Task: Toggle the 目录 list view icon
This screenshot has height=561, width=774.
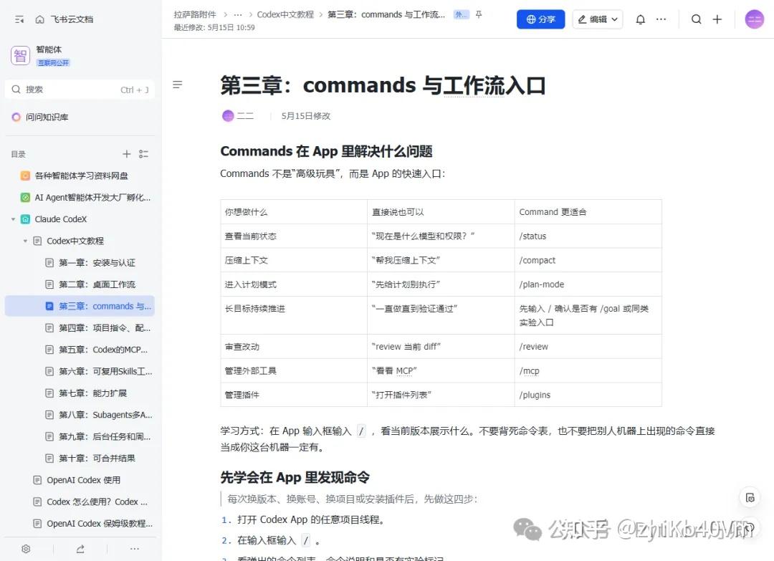Action: [x=143, y=154]
